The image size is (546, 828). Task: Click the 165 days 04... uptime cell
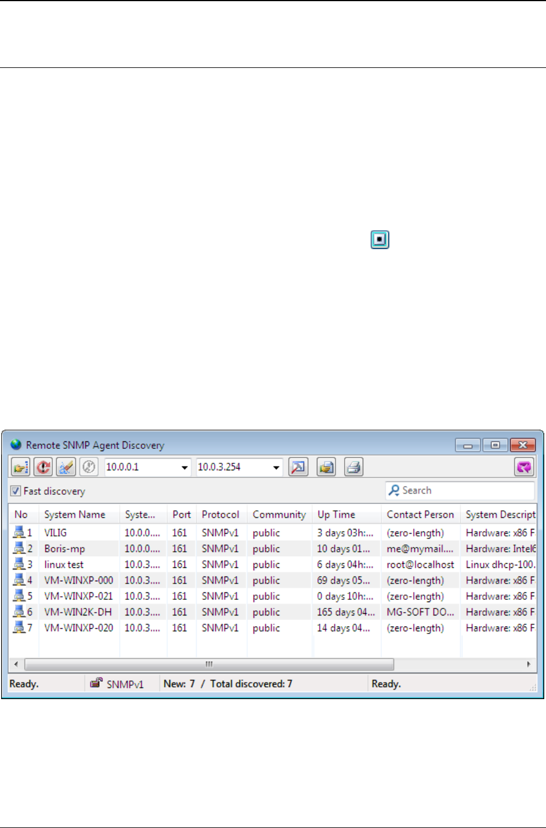point(346,612)
